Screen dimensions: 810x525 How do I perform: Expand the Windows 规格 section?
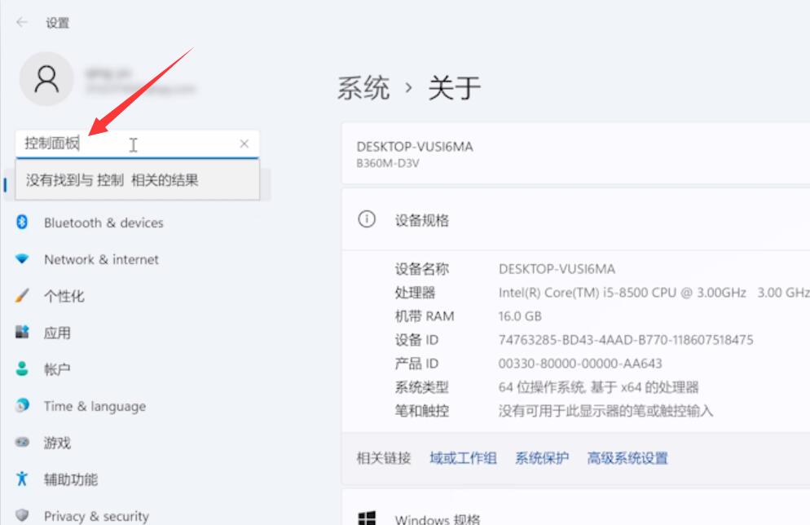(x=575, y=507)
